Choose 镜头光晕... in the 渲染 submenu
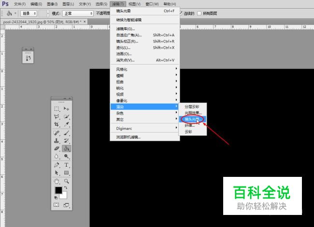The height and width of the screenshot is (227, 314). tap(193, 120)
